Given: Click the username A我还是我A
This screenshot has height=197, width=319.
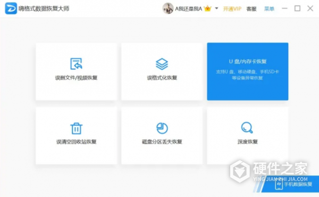Looking at the screenshot, I should [x=189, y=9].
